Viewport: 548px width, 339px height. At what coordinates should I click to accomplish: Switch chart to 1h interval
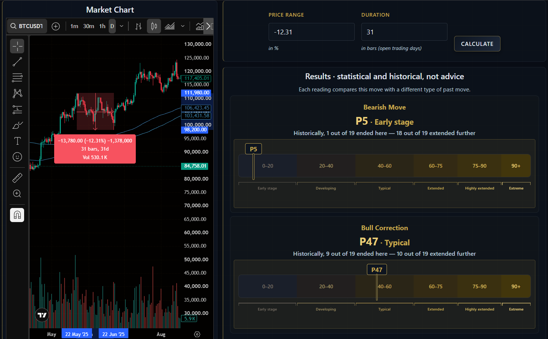(102, 26)
